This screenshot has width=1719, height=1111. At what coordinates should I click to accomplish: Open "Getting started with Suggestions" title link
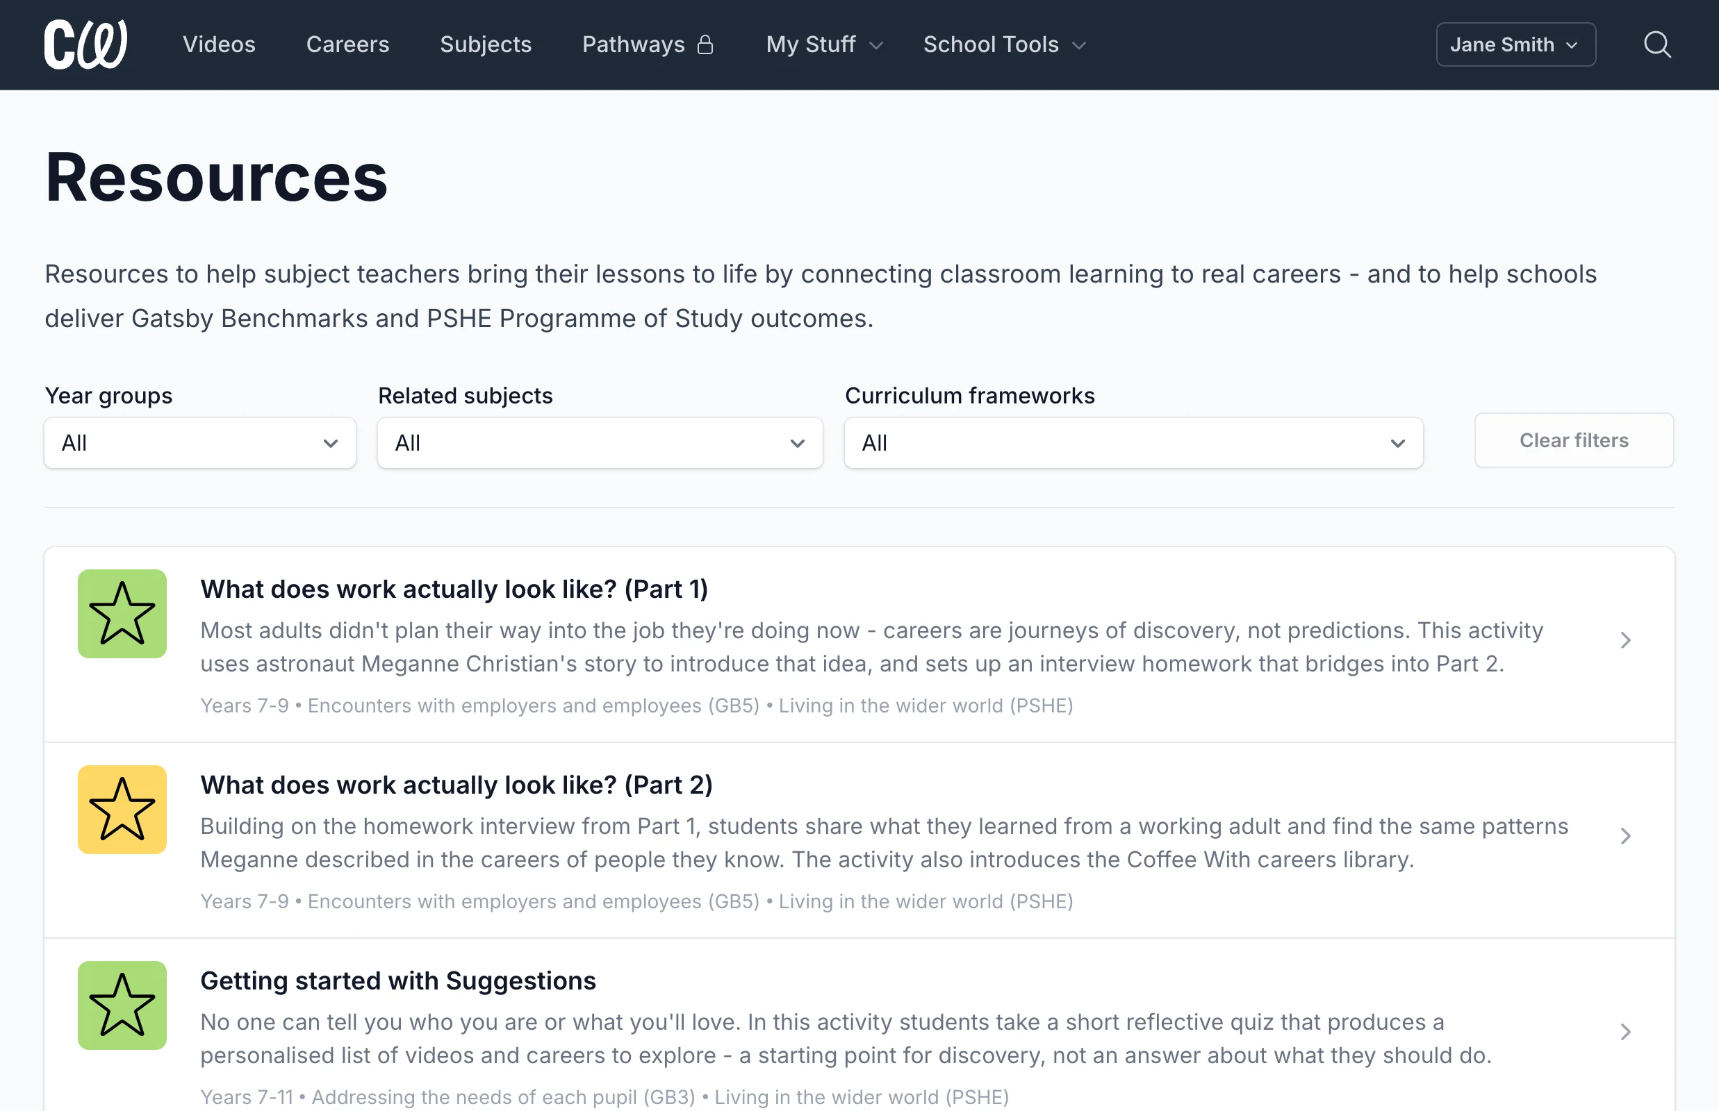[399, 981]
